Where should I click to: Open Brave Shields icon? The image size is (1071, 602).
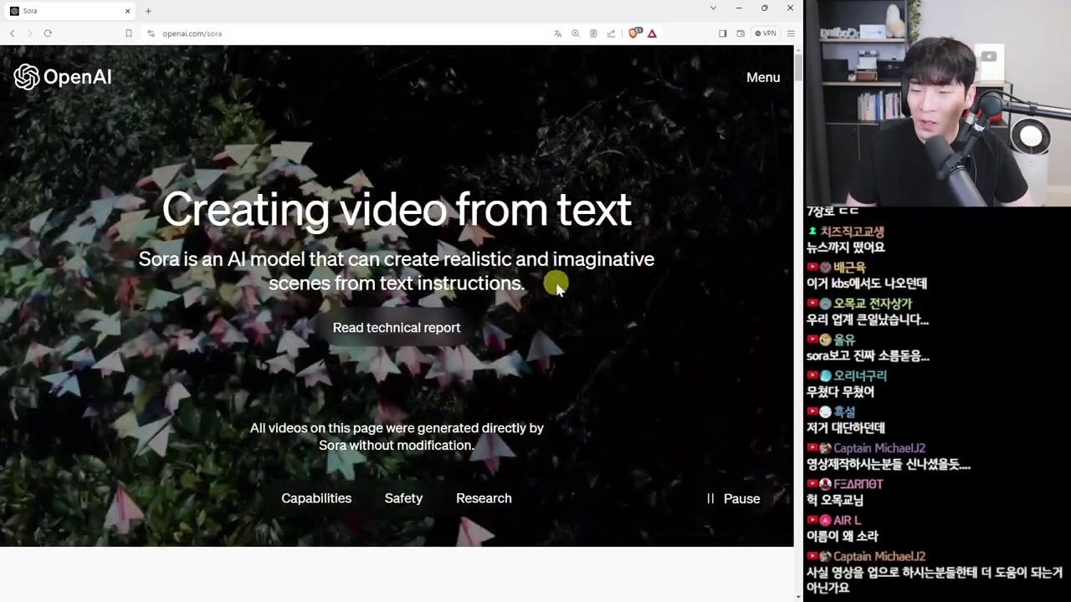(x=633, y=33)
